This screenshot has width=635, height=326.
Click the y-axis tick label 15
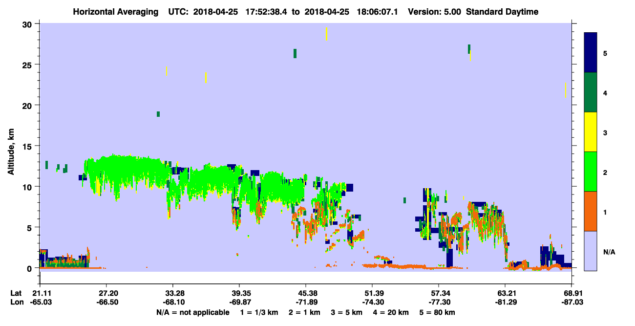click(x=28, y=146)
